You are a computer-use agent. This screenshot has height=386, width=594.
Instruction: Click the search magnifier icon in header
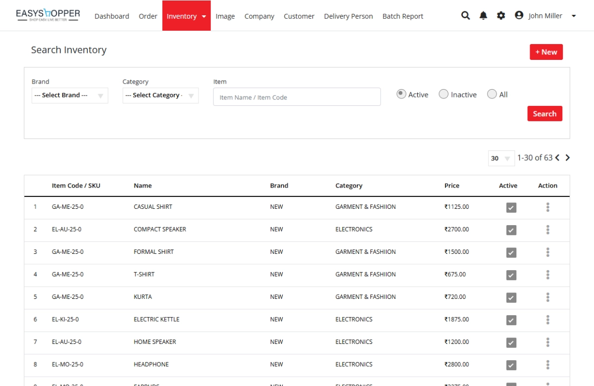tap(465, 15)
